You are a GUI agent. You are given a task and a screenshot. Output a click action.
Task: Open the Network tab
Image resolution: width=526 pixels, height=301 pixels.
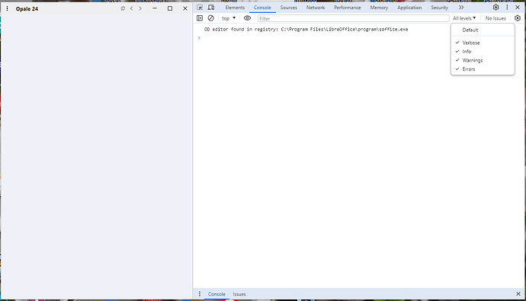[316, 8]
